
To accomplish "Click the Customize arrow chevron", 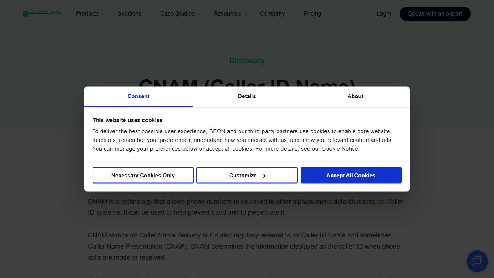I will click(264, 175).
